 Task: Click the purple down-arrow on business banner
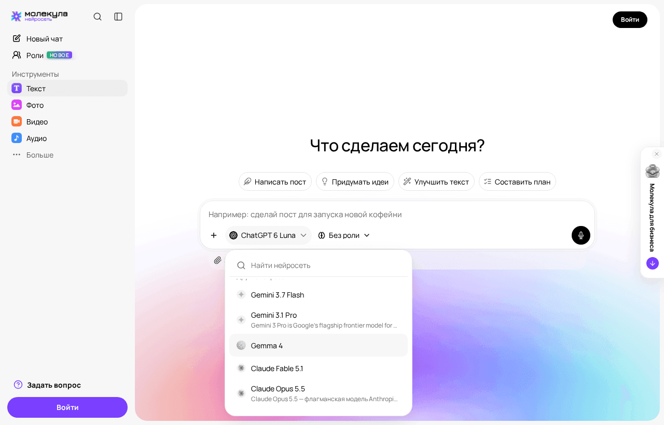(x=653, y=263)
